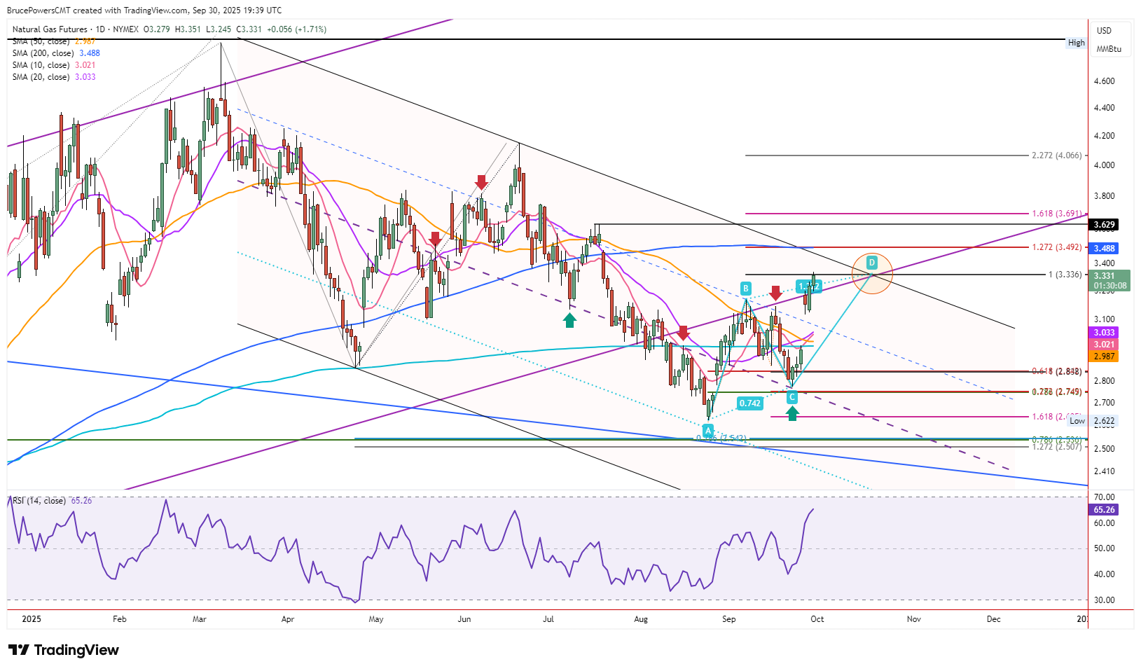
Task: Click the SMA (10, close) indicator legend
Action: [54, 65]
